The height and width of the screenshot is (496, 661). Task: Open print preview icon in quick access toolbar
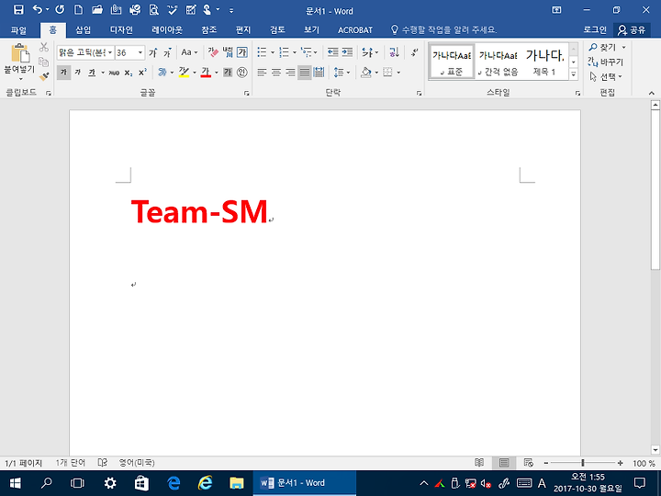pyautogui.click(x=154, y=9)
